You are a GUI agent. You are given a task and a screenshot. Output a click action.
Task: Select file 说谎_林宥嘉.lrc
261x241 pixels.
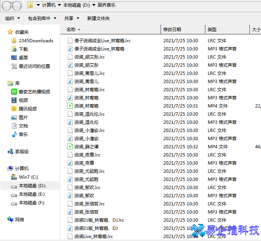90,90
